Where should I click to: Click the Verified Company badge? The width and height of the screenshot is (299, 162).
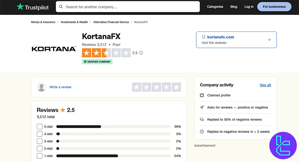97,62
